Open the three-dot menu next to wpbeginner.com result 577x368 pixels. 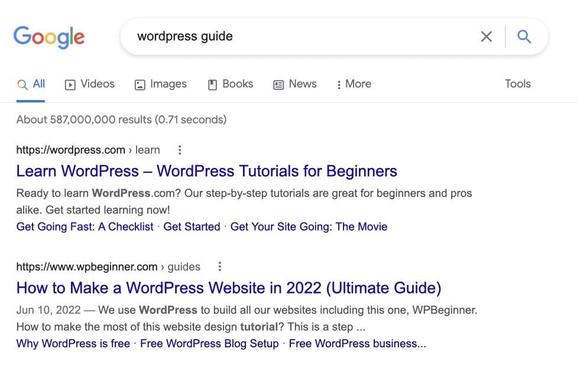point(219,266)
